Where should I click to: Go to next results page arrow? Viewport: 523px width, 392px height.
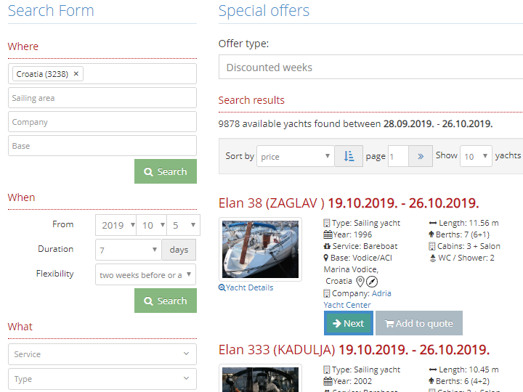[x=421, y=156]
